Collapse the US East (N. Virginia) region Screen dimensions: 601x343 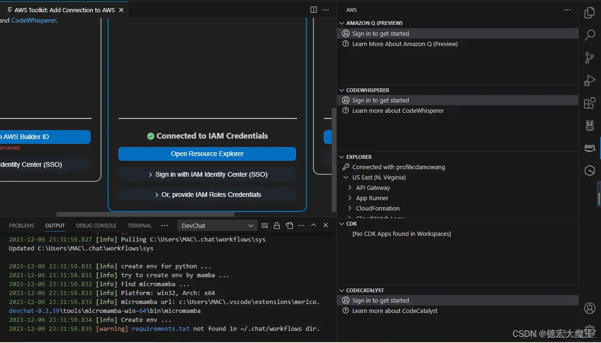pyautogui.click(x=346, y=178)
